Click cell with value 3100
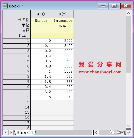The image size is (134, 138). (x=63, y=46)
